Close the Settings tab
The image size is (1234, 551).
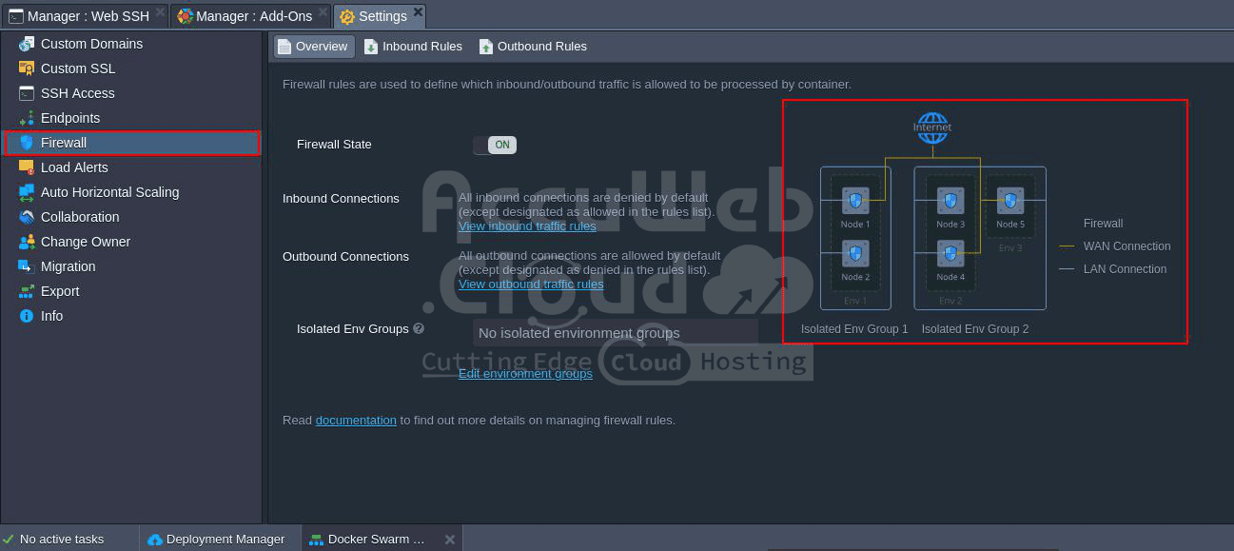coord(418,12)
